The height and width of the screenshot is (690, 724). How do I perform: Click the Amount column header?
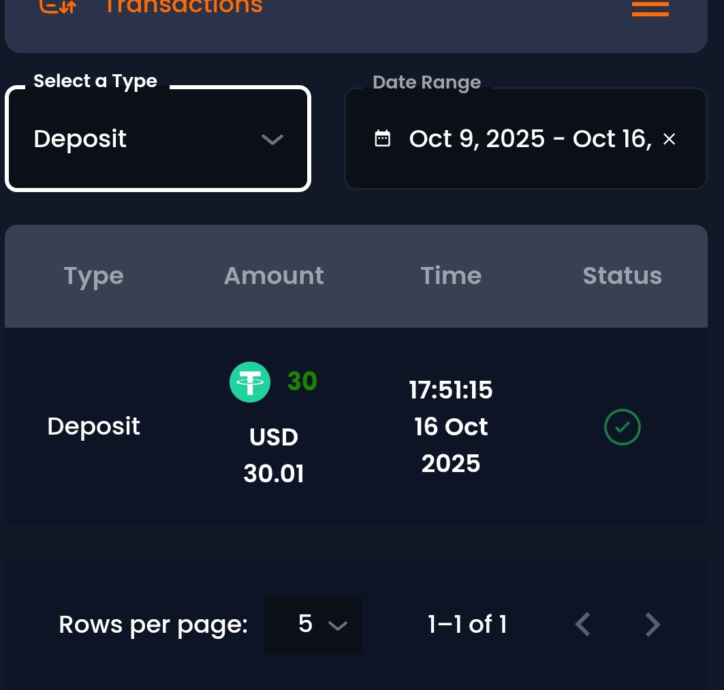274,276
